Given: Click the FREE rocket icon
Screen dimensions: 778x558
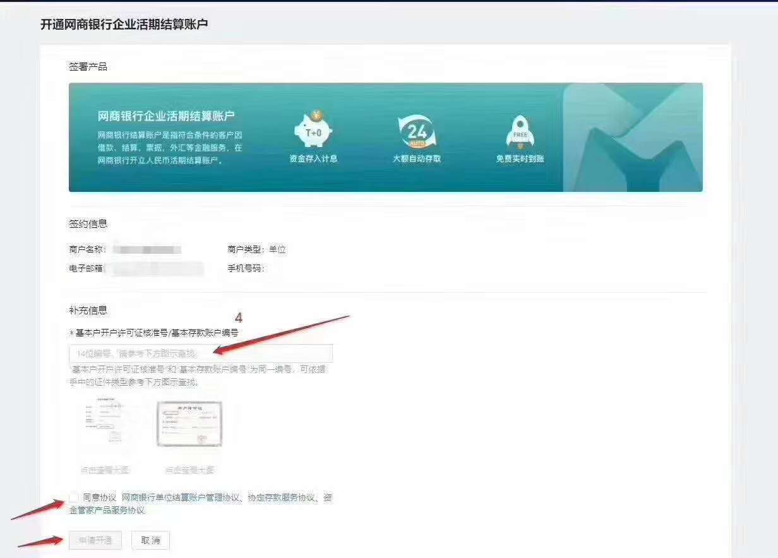Looking at the screenshot, I should point(520,131).
